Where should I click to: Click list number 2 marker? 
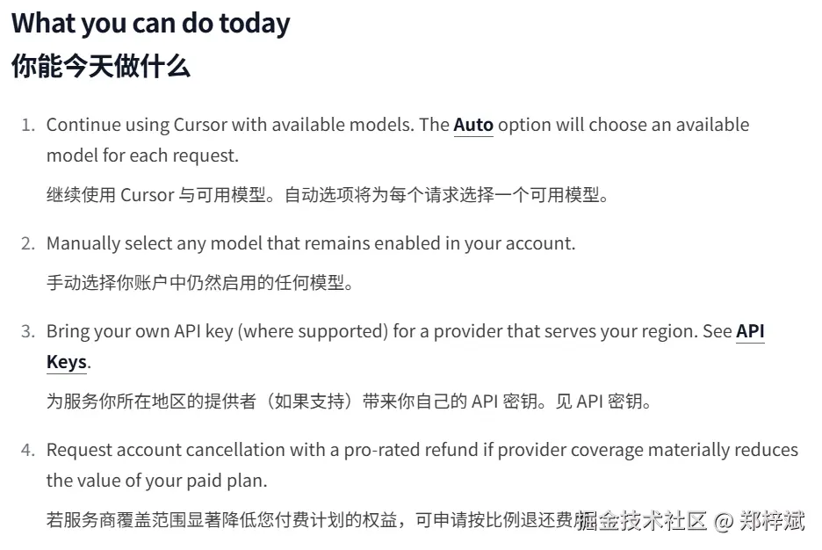[28, 243]
